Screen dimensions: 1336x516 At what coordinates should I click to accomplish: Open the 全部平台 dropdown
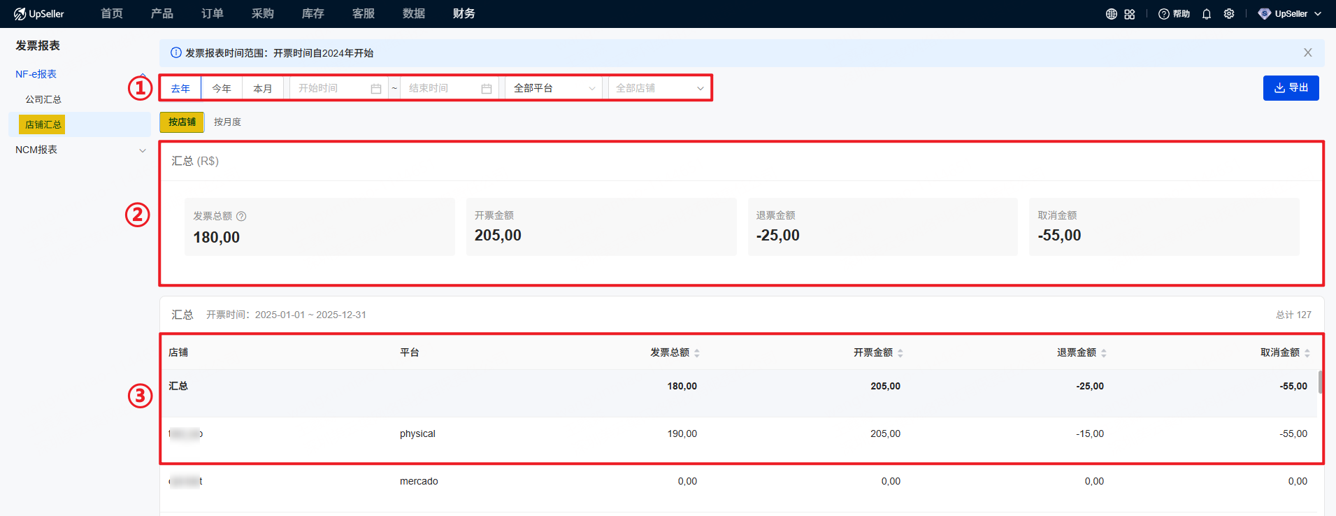pos(554,88)
